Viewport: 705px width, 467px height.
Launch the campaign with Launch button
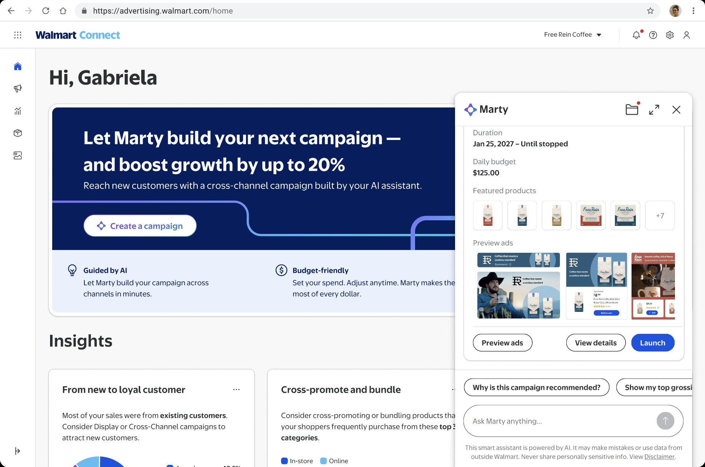click(653, 343)
